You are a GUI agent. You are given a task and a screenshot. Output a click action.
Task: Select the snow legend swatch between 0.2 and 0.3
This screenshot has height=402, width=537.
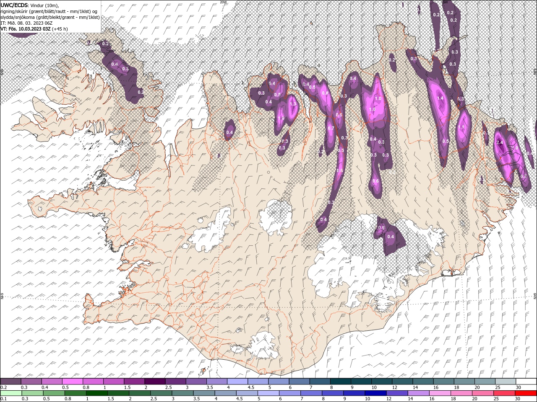pos(11,381)
